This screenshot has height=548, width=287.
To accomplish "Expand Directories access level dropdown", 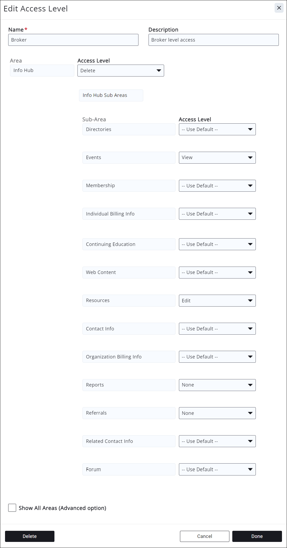I will 217,129.
